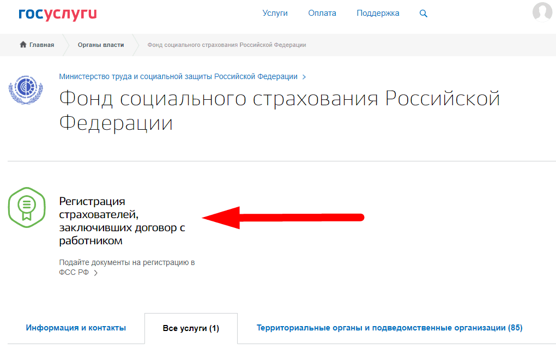556x349 pixels.
Task: Click the Фонд социального страхования emblem
Action: coord(26,89)
